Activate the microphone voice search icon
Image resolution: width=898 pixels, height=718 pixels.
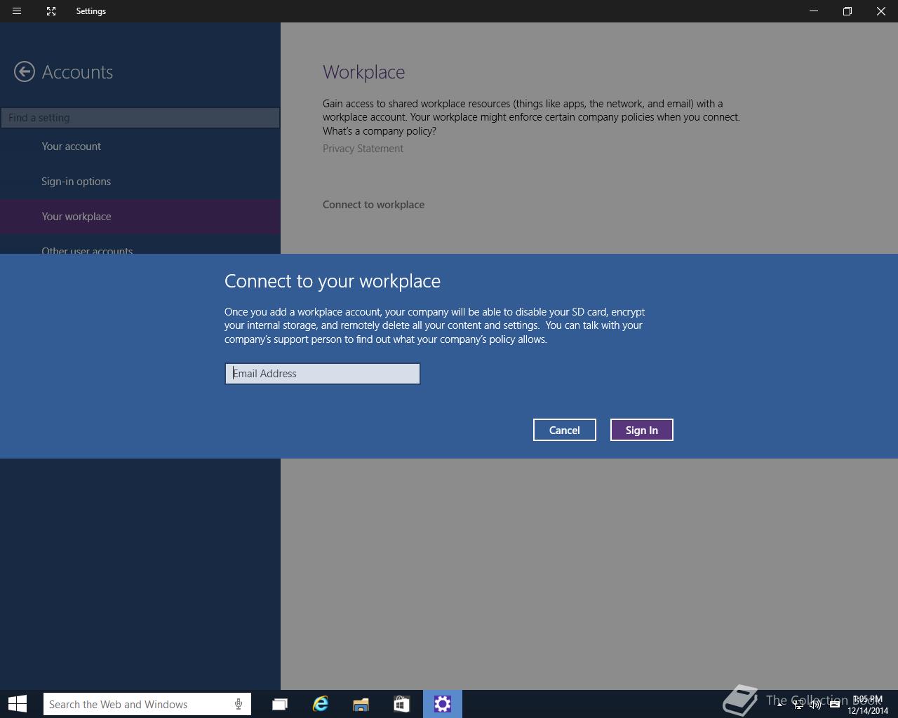click(x=239, y=704)
